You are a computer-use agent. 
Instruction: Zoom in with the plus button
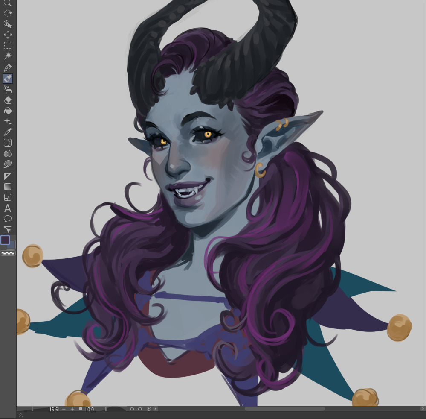(x=72, y=409)
